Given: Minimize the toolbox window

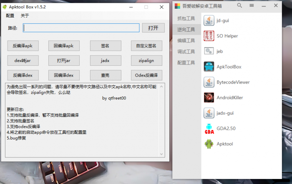Looking at the screenshot, I should 264,6.
